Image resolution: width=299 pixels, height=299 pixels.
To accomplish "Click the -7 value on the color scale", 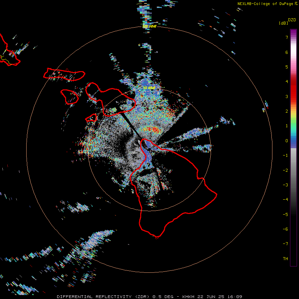I will pos(285,244).
